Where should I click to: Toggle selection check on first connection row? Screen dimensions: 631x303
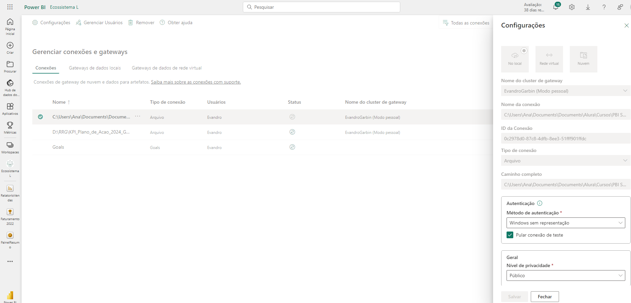[x=40, y=117]
